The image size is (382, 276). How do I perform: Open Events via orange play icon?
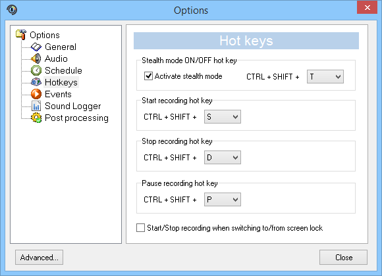36,94
